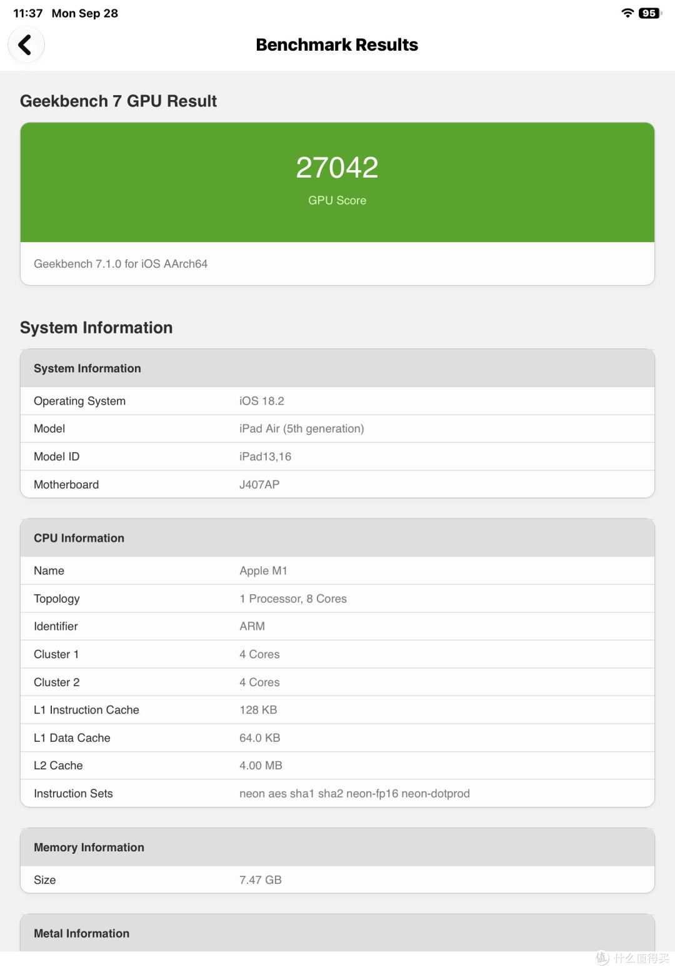
Task: Tap the Cluster 2 row label
Action: [x=57, y=682]
